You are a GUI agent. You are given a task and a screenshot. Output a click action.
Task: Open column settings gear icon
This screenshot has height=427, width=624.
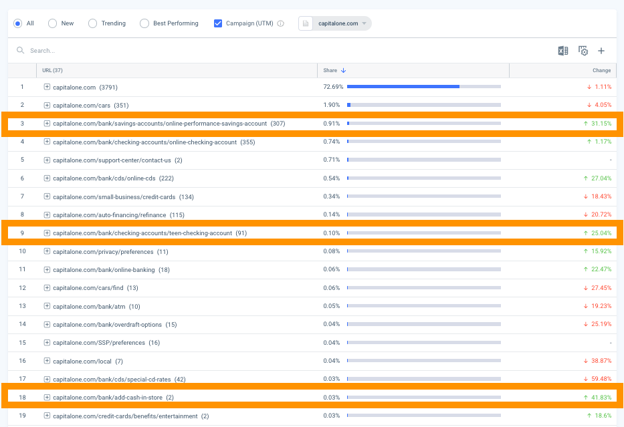click(583, 51)
